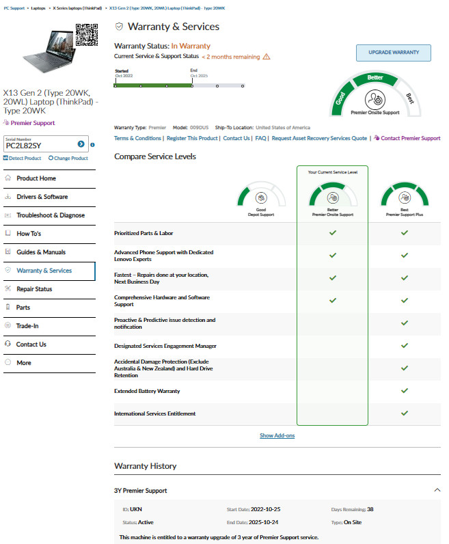Open Drivers & Software menu item

[49, 197]
